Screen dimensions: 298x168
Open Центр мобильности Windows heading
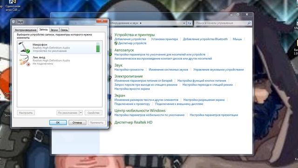click(x=140, y=111)
